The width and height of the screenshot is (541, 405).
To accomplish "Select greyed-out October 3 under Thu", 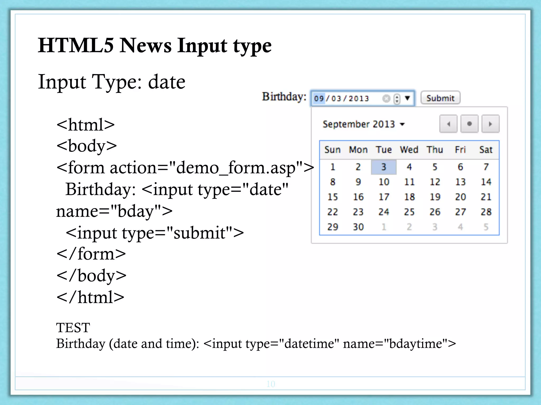I will pyautogui.click(x=435, y=227).
